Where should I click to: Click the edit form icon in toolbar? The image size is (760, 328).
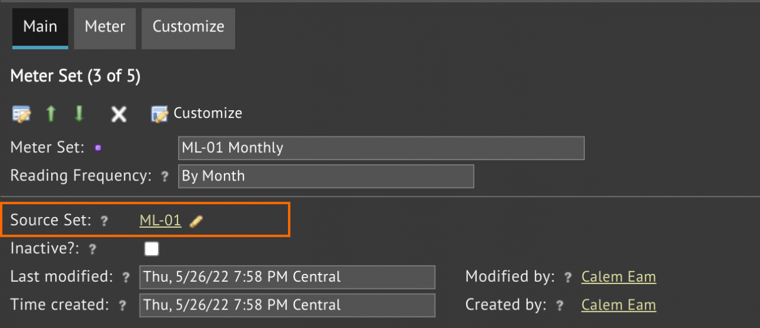[22, 114]
